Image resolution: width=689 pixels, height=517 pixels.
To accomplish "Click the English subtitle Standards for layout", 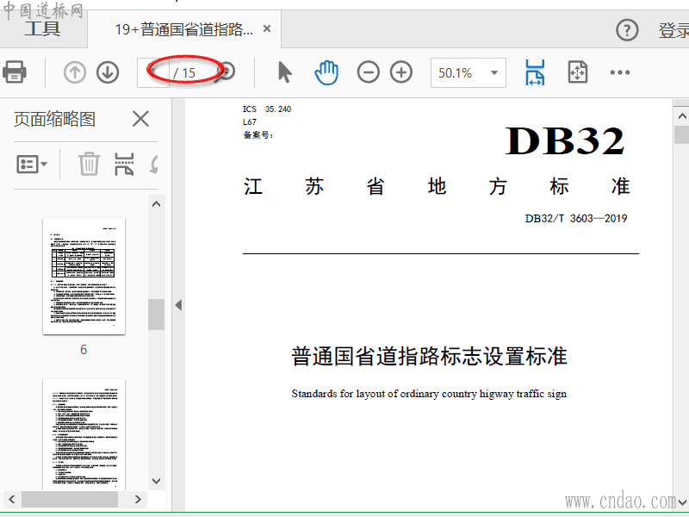I will tap(429, 394).
